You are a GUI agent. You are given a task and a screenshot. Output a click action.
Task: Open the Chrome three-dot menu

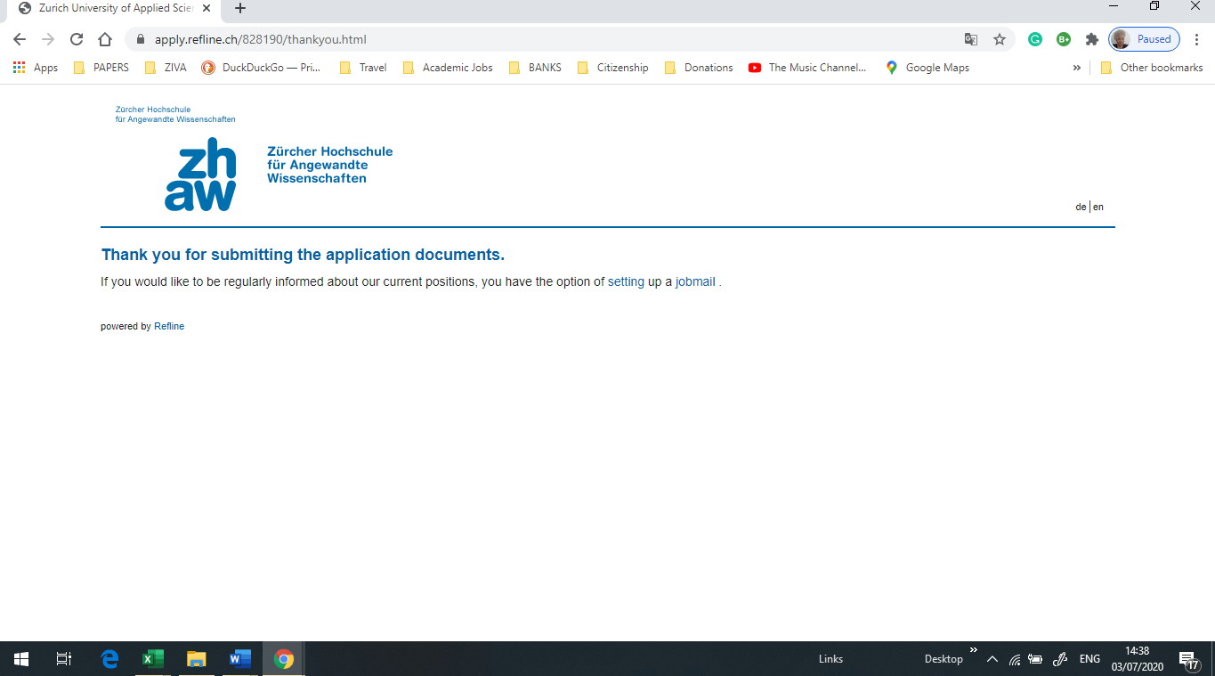coord(1197,39)
